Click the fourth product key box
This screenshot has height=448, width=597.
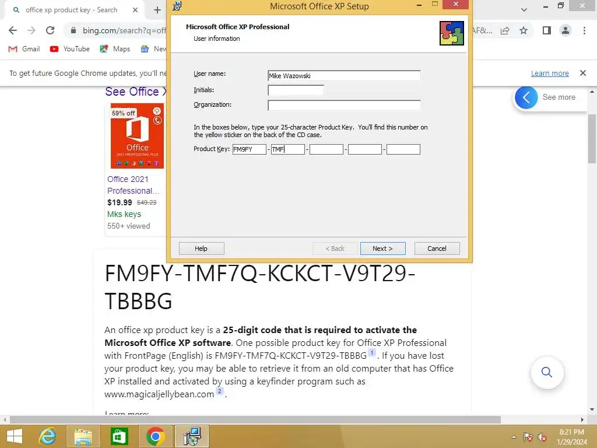click(365, 149)
